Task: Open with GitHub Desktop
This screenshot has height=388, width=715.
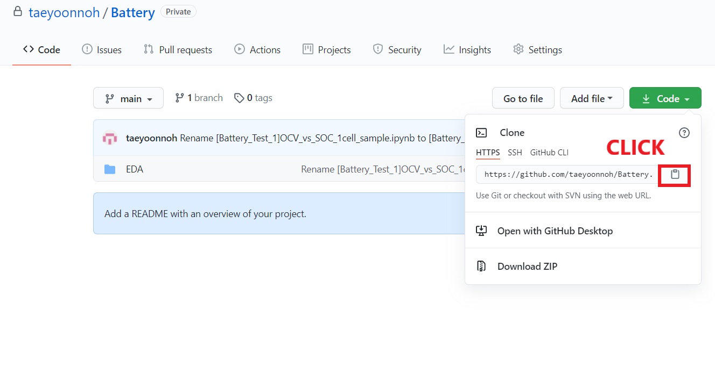Action: [x=555, y=231]
